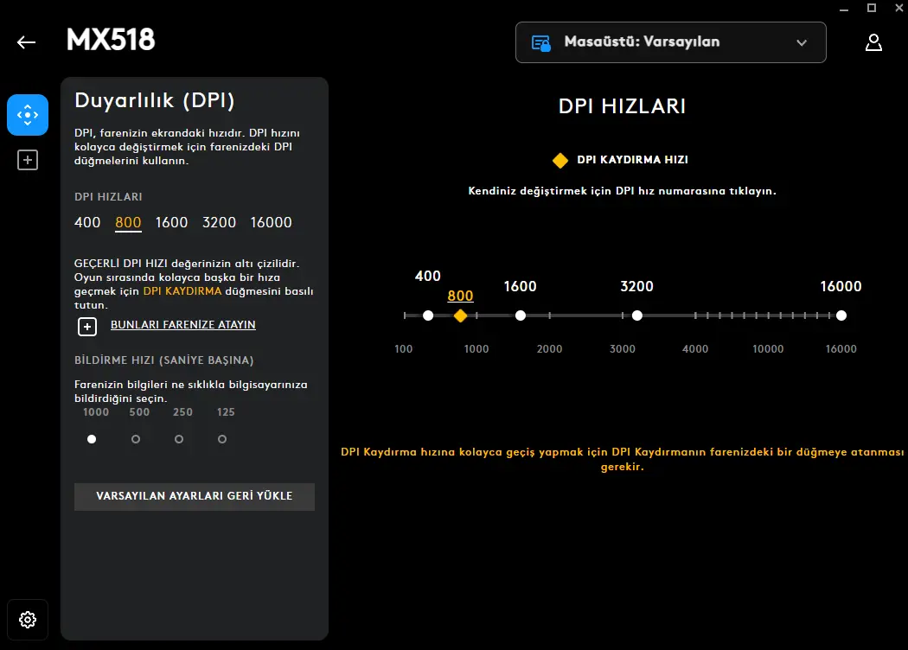Open the settings gear icon
Image resolution: width=908 pixels, height=650 pixels.
(x=27, y=620)
